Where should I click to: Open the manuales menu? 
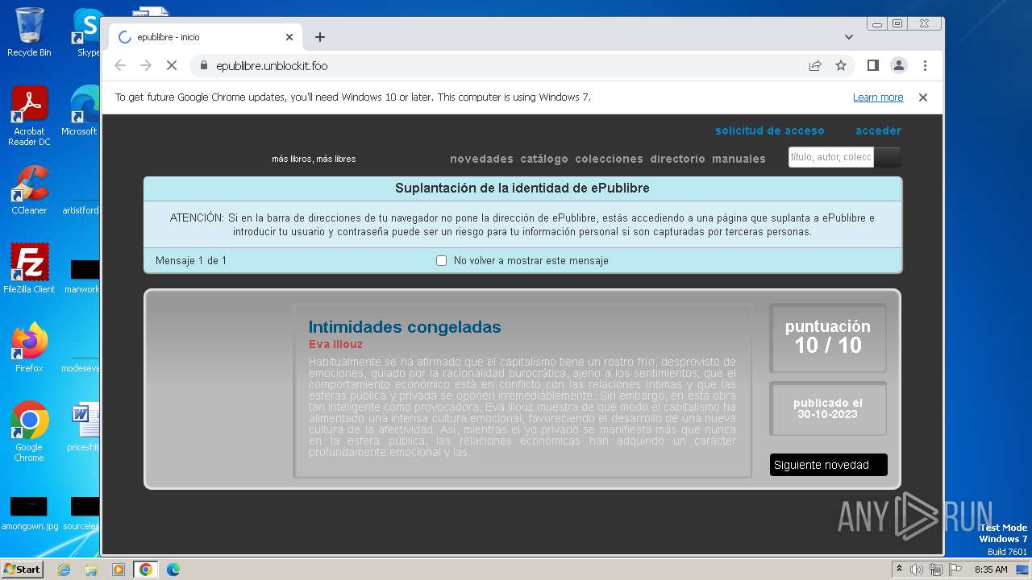coord(739,159)
